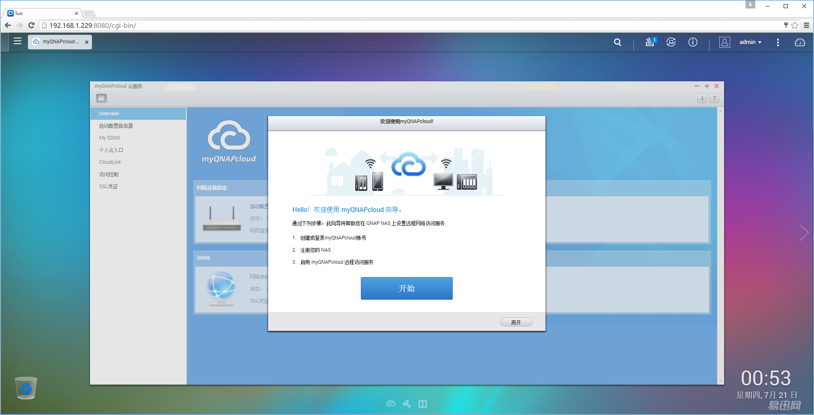Maximize the myQNAPcloud app window
Image resolution: width=814 pixels, height=415 pixels.
(707, 86)
